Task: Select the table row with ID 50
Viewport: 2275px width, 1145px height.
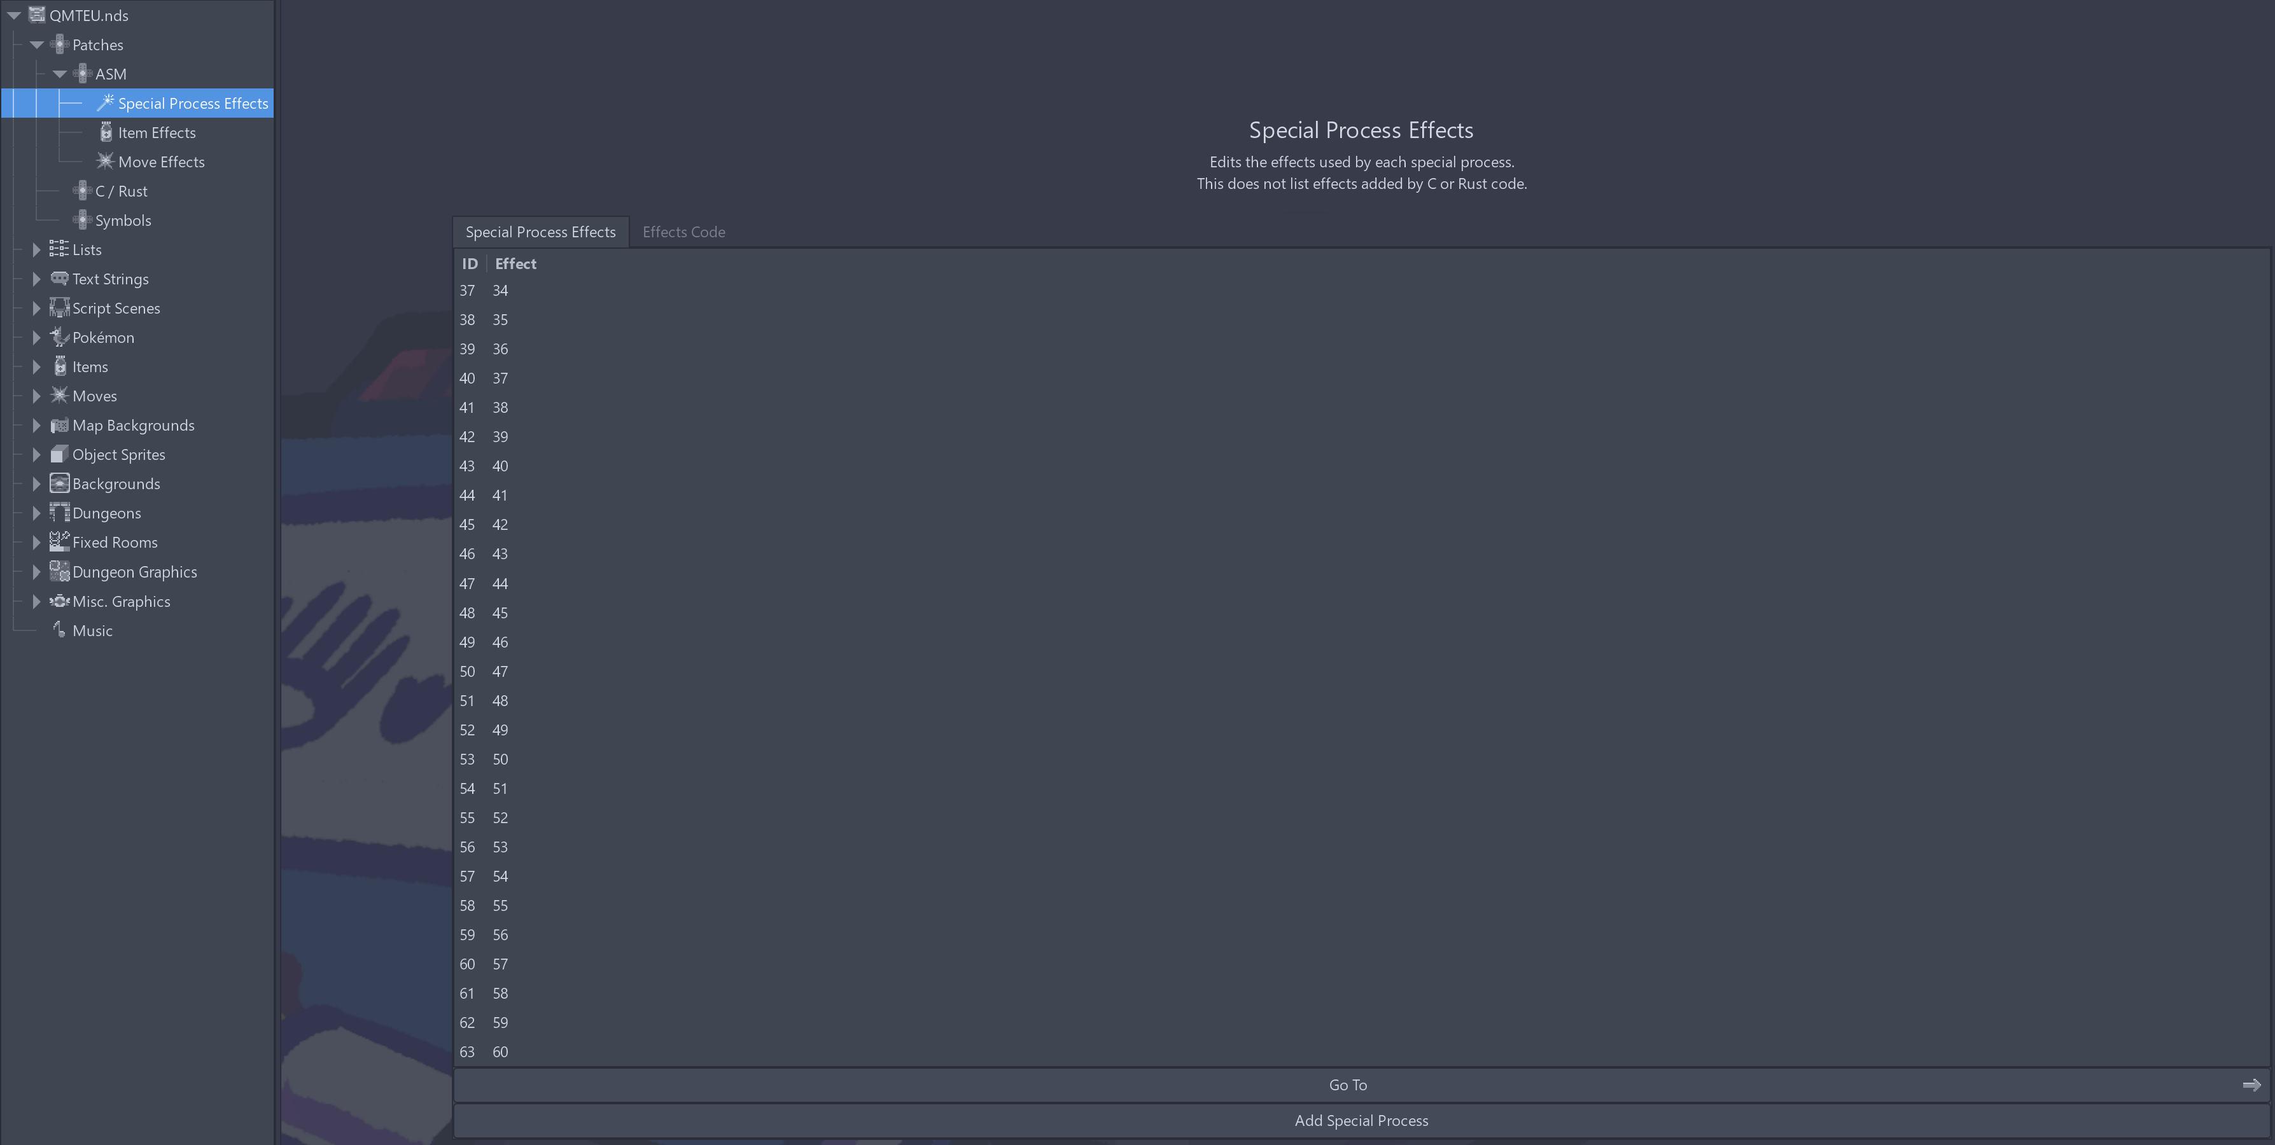Action: [x=484, y=672]
